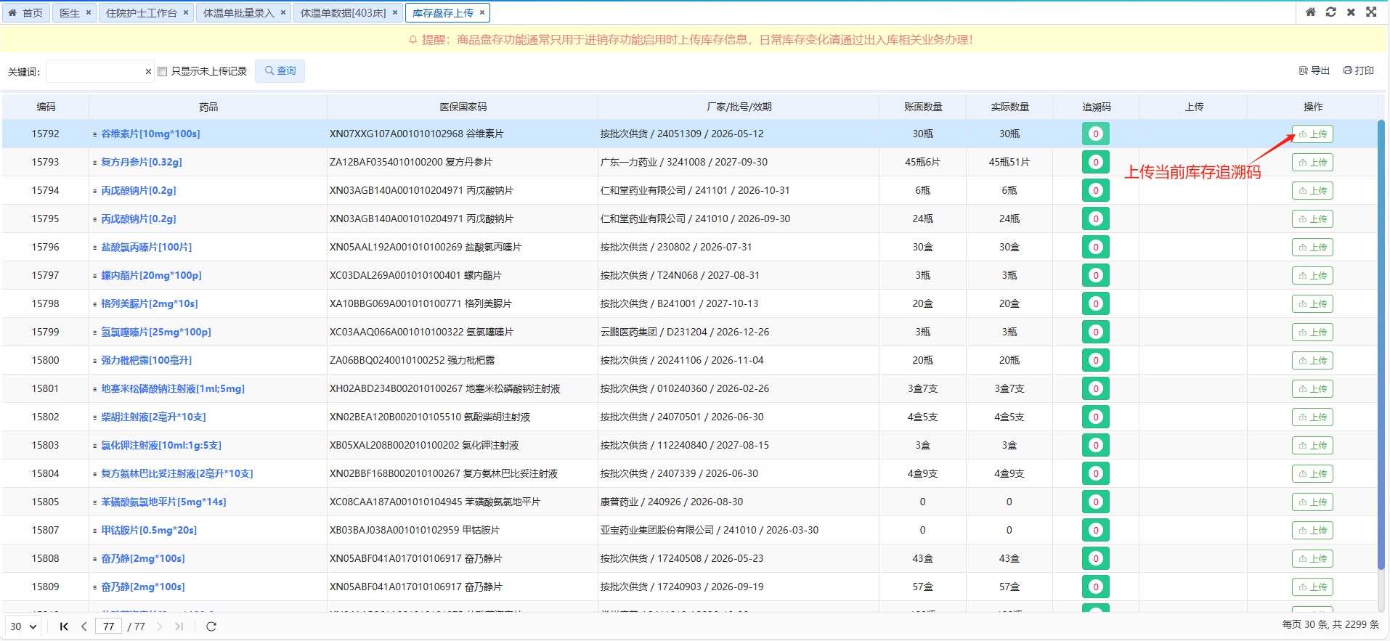Click the page number input showing 77
This screenshot has height=641, width=1390.
tap(109, 626)
